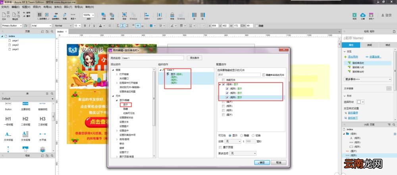The width and height of the screenshot is (397, 175).
Task: Check the 置于顶层 checkbox
Action: point(220,147)
